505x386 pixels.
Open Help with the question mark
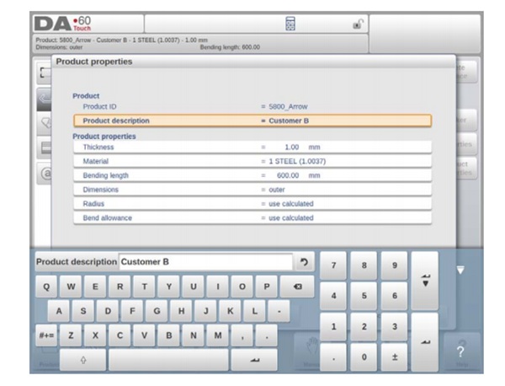(460, 351)
